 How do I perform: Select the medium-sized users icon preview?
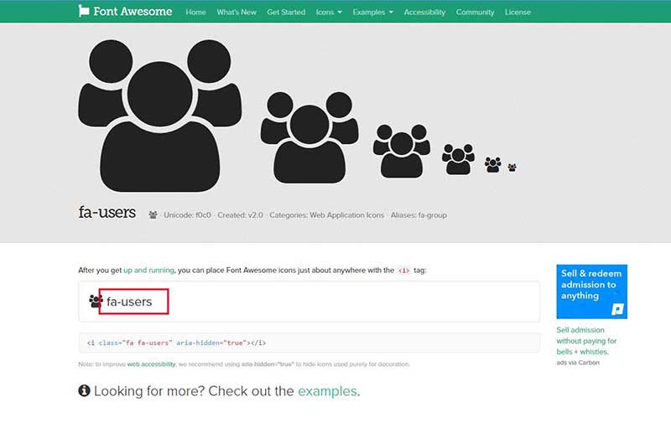[402, 152]
